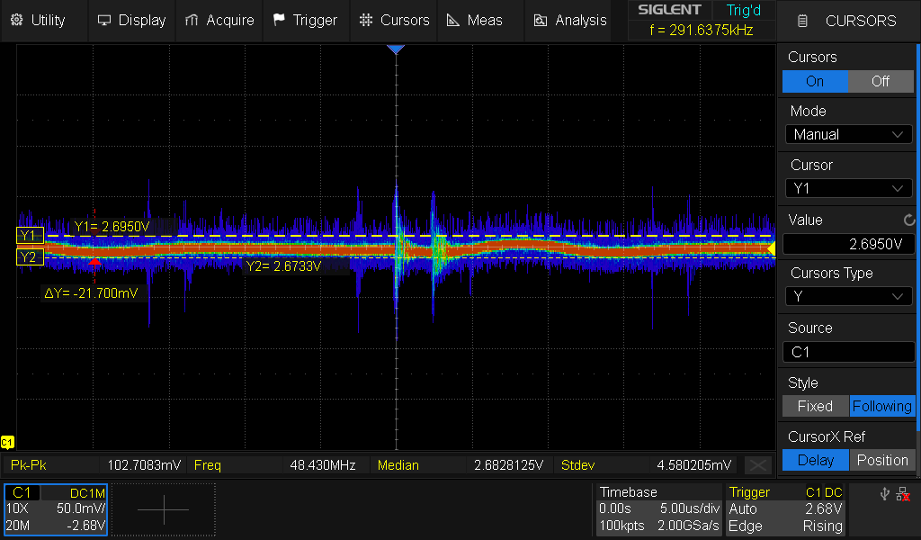Image resolution: width=921 pixels, height=540 pixels.
Task: Open the Timebase settings box
Action: (x=659, y=509)
